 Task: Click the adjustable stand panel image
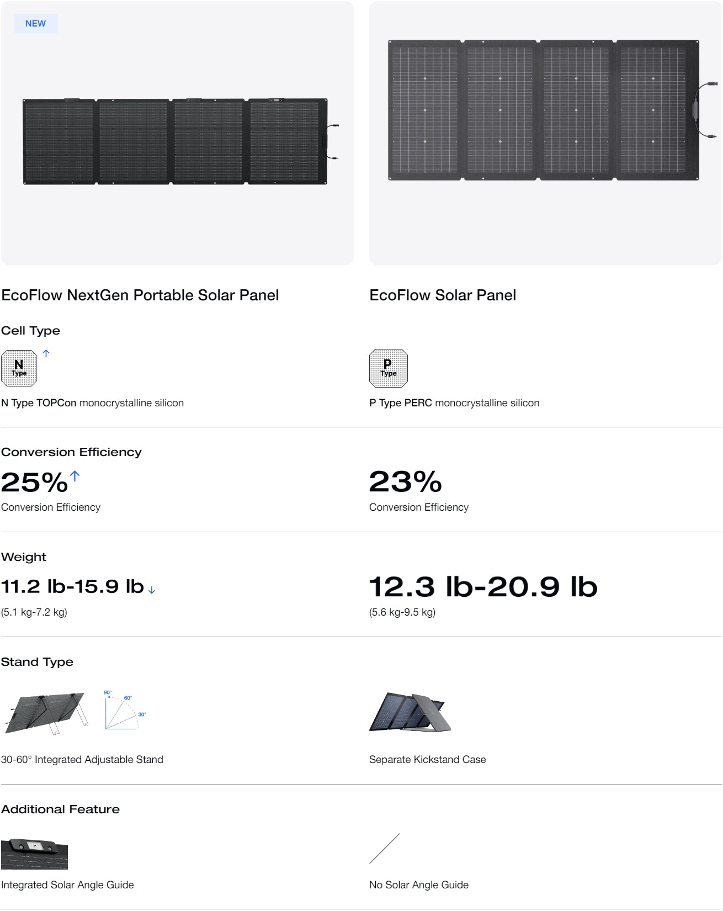47,713
